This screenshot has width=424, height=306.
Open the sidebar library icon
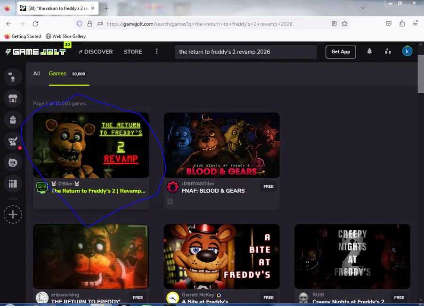click(13, 184)
